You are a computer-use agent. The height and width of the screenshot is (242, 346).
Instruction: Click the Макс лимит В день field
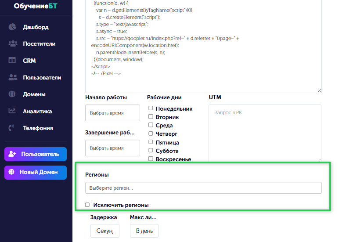[x=144, y=231]
